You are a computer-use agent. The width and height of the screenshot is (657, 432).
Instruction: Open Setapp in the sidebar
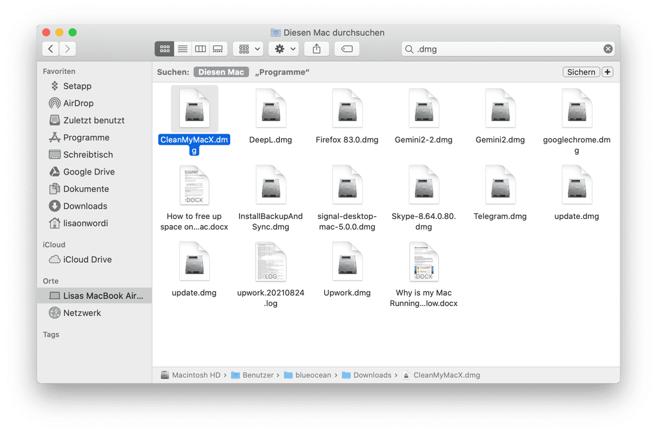pyautogui.click(x=77, y=86)
